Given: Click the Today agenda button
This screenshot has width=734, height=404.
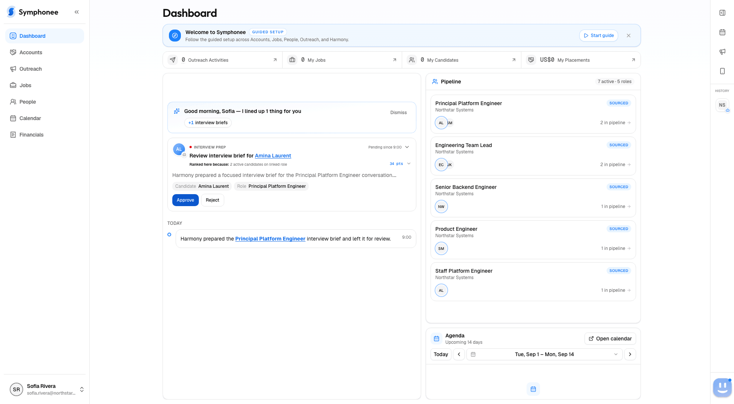Looking at the screenshot, I should [441, 354].
